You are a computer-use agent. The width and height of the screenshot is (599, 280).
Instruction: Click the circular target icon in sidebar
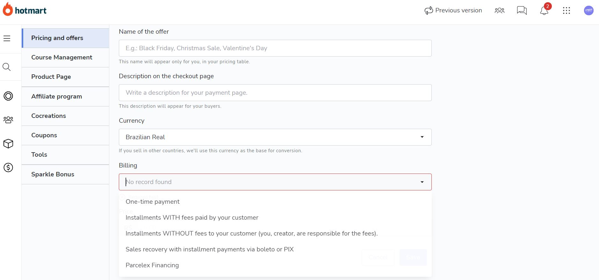8,96
